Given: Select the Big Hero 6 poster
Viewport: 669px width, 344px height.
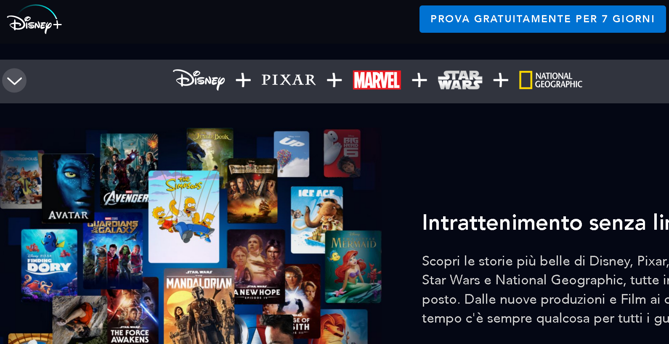Looking at the screenshot, I should click(342, 153).
